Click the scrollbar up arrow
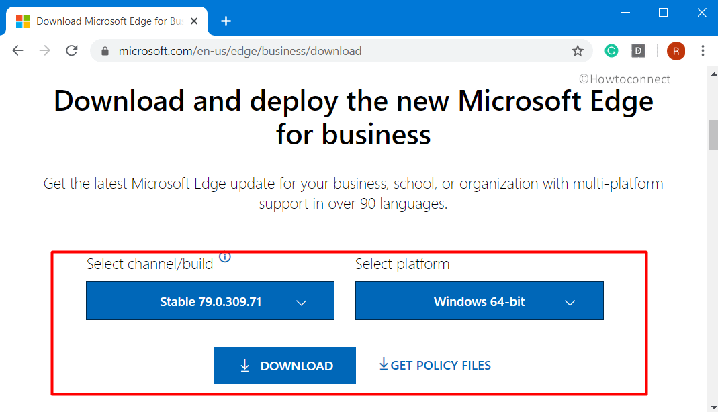 pos(713,74)
